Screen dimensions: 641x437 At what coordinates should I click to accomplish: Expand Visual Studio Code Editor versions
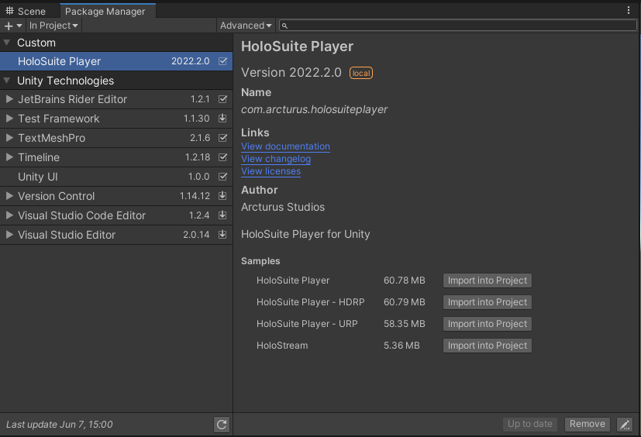(x=9, y=215)
